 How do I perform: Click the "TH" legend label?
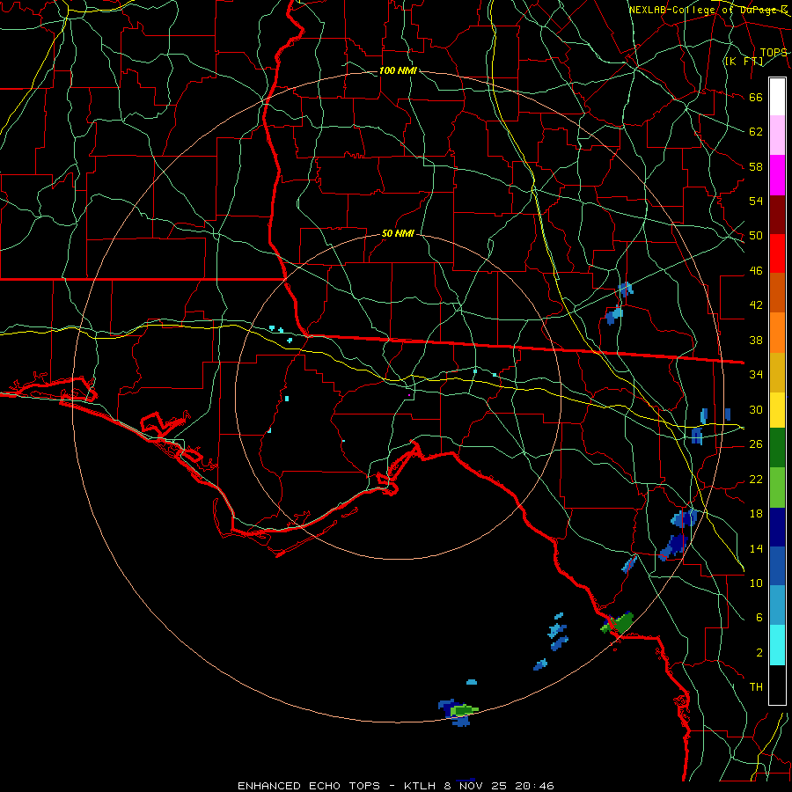(x=756, y=687)
